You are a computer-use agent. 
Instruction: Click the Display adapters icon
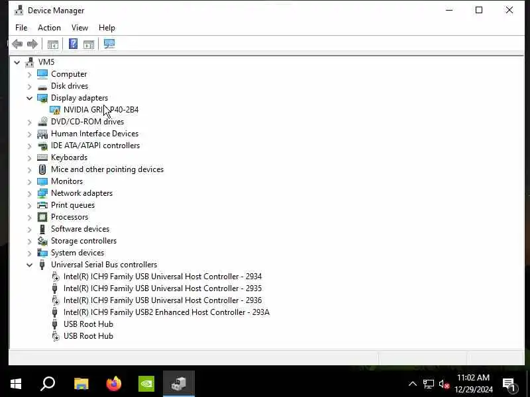(x=42, y=98)
